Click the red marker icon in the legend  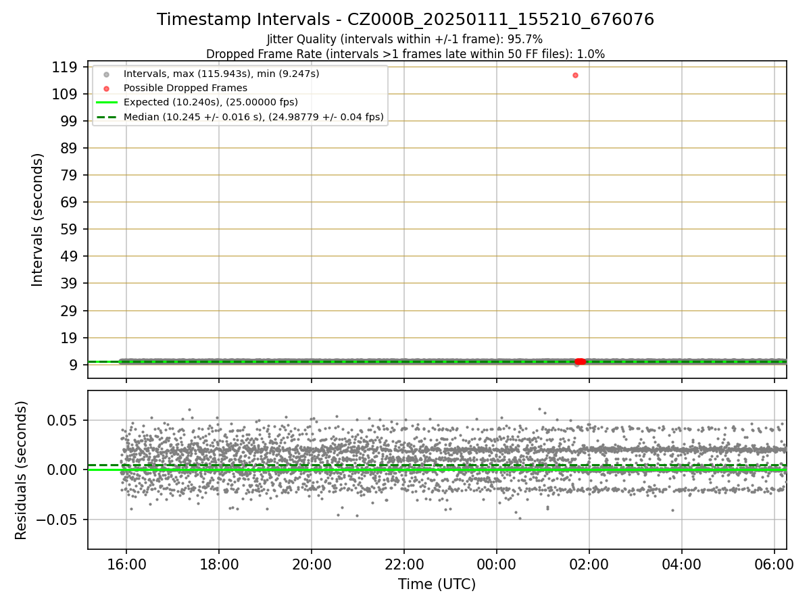(x=106, y=88)
